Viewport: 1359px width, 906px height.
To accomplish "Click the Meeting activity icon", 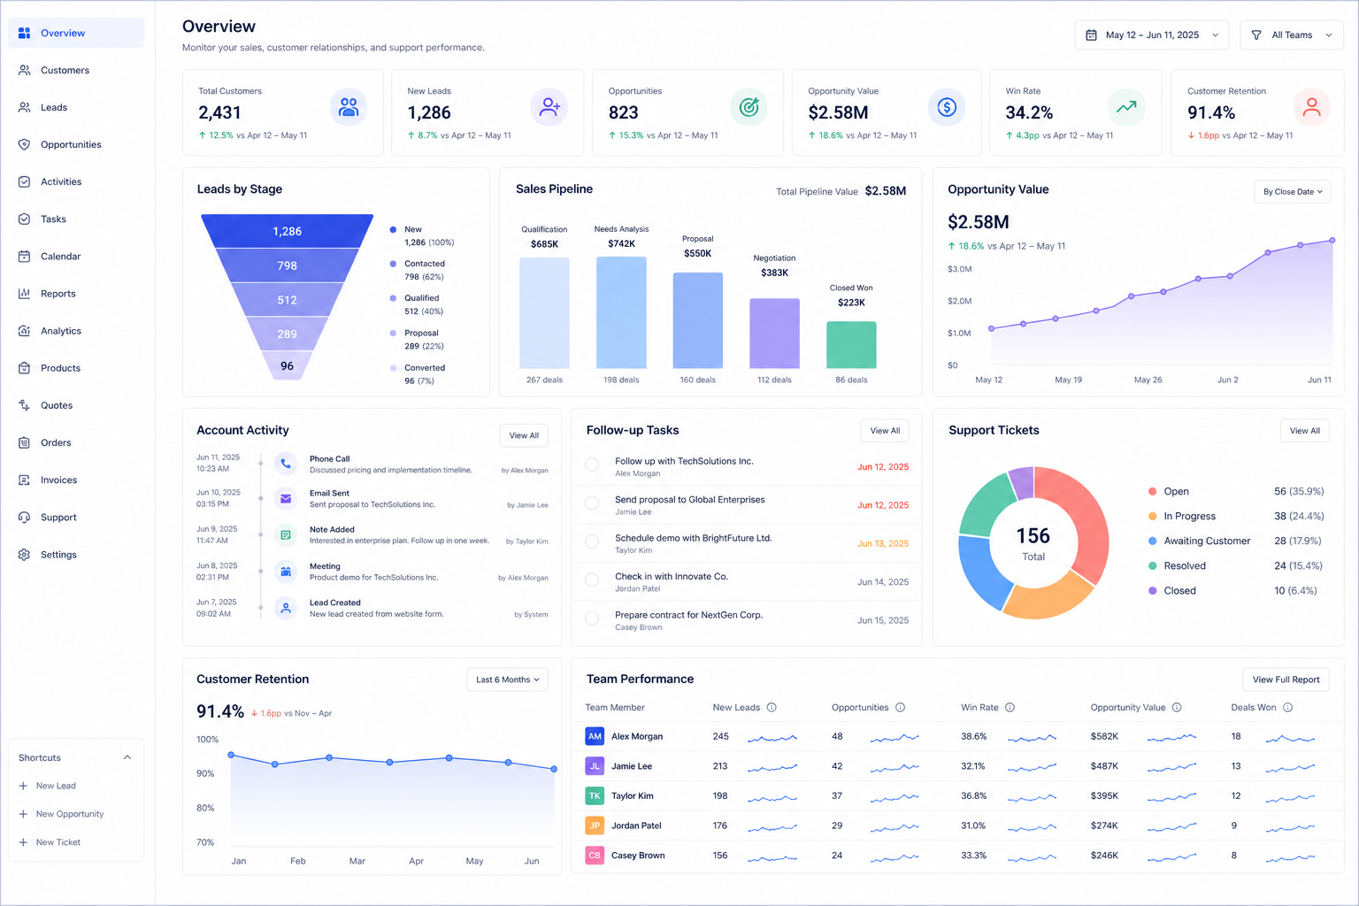I will click(286, 572).
